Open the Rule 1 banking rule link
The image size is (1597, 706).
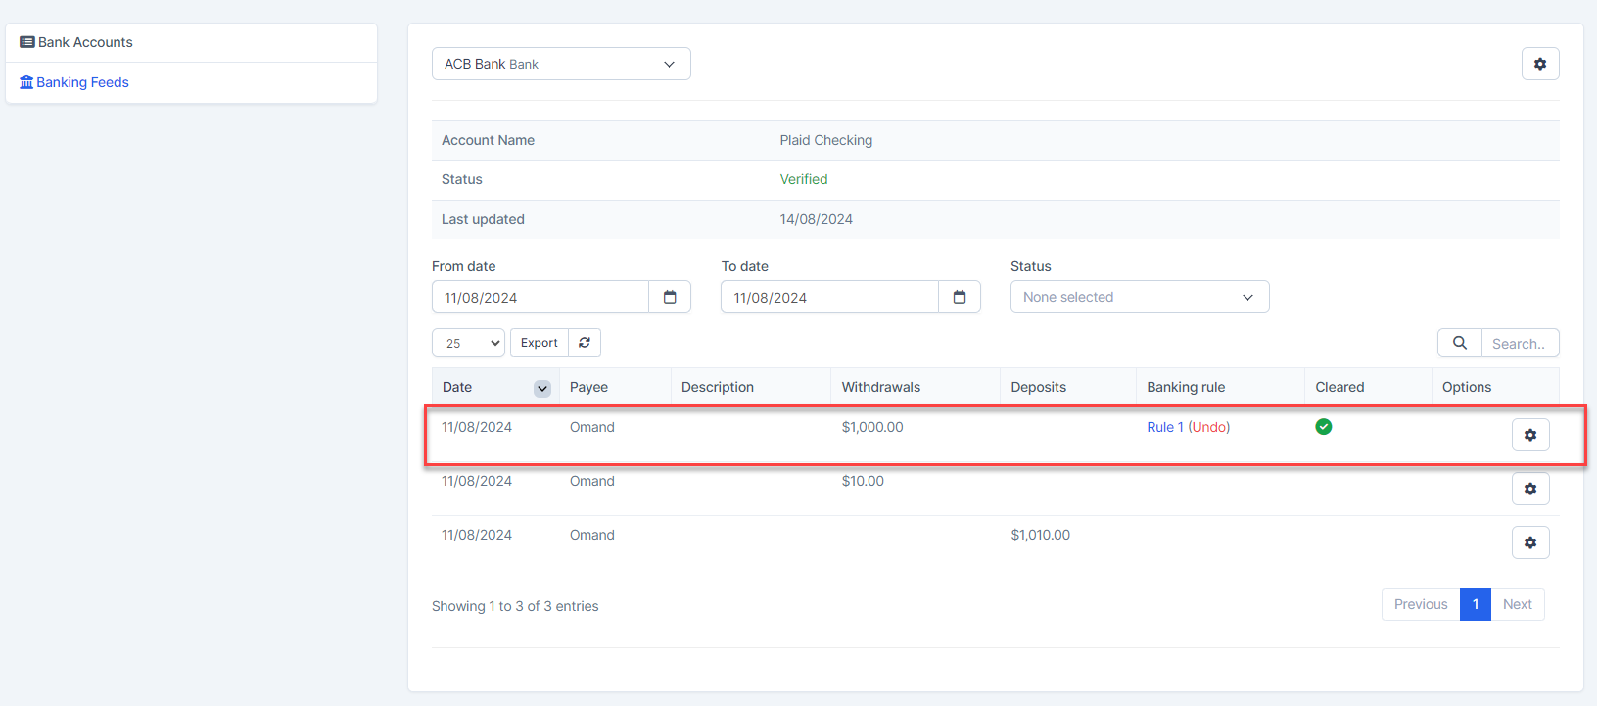[x=1164, y=427]
